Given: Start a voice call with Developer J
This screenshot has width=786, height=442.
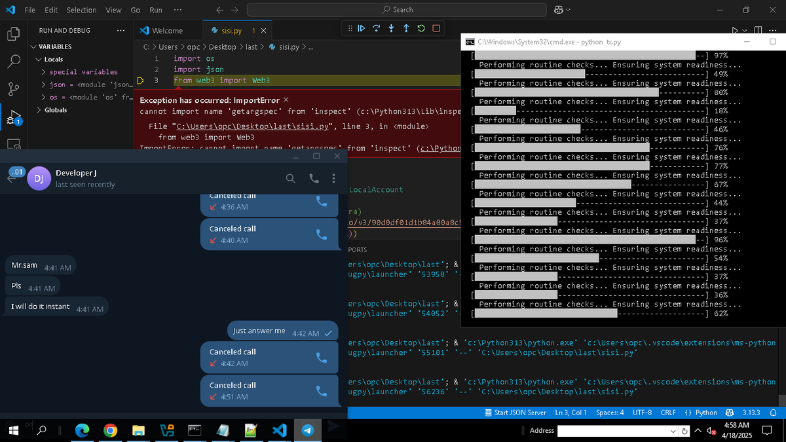Looking at the screenshot, I should (314, 178).
